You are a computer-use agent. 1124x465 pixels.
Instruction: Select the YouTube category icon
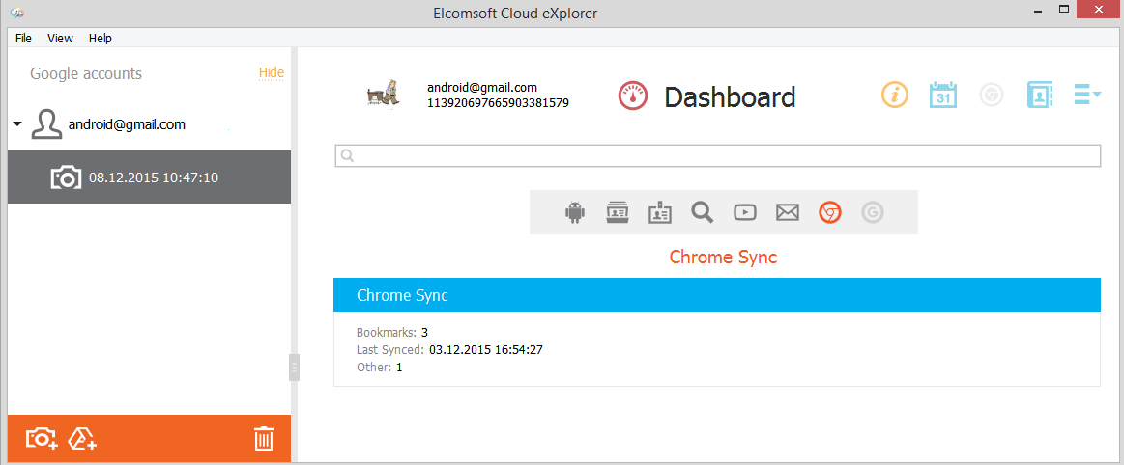[745, 212]
